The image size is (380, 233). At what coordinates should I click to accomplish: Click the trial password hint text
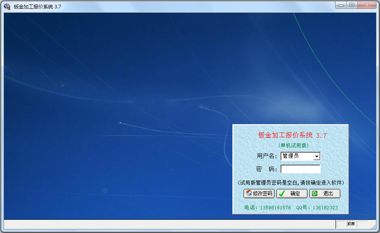click(291, 183)
